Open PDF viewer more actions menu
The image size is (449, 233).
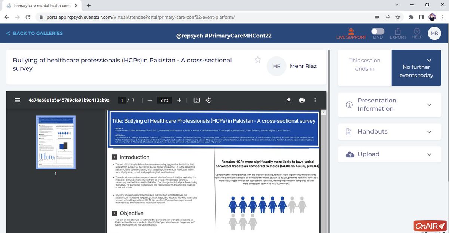(315, 100)
